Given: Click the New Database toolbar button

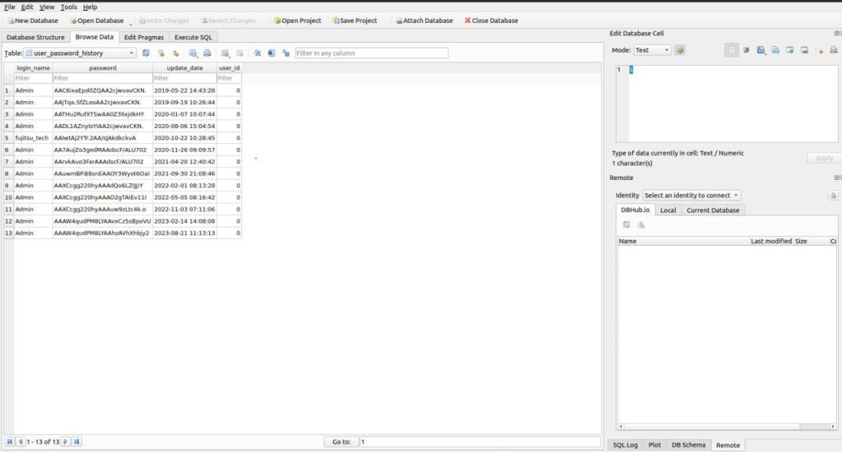Looking at the screenshot, I should tap(32, 21).
